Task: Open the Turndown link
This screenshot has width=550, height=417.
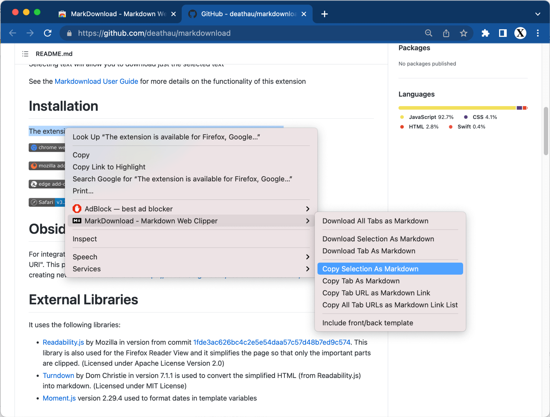Action: (x=58, y=376)
